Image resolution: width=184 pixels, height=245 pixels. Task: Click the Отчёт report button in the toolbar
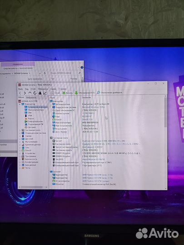pos(55,93)
